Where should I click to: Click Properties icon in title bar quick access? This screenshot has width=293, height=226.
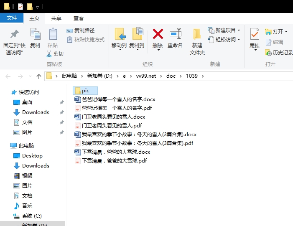tap(20, 7)
